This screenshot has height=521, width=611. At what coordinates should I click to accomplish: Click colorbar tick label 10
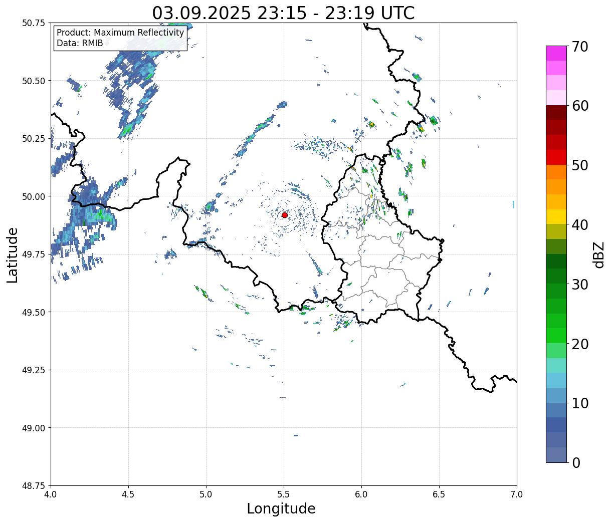(580, 403)
